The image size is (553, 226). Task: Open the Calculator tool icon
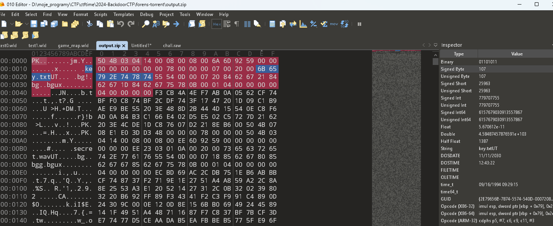pyautogui.click(x=272, y=24)
